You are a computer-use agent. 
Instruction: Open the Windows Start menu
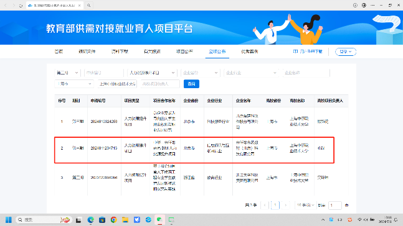(9, 220)
